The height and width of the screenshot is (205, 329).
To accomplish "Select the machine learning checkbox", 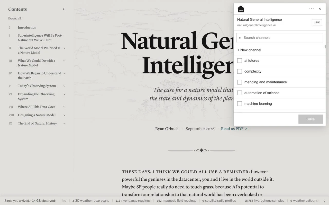I will coord(240,104).
